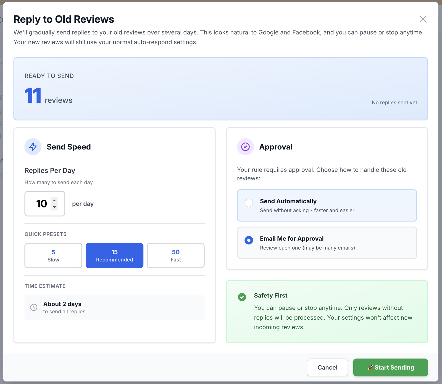442x384 pixels.
Task: Click the Send Speed lightning icon
Action: pos(33,147)
